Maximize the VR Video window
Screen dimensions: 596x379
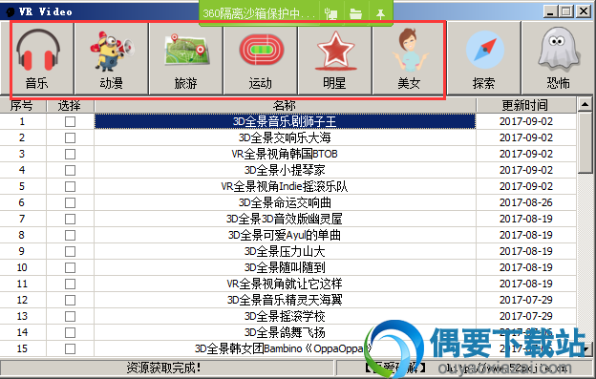(x=566, y=11)
